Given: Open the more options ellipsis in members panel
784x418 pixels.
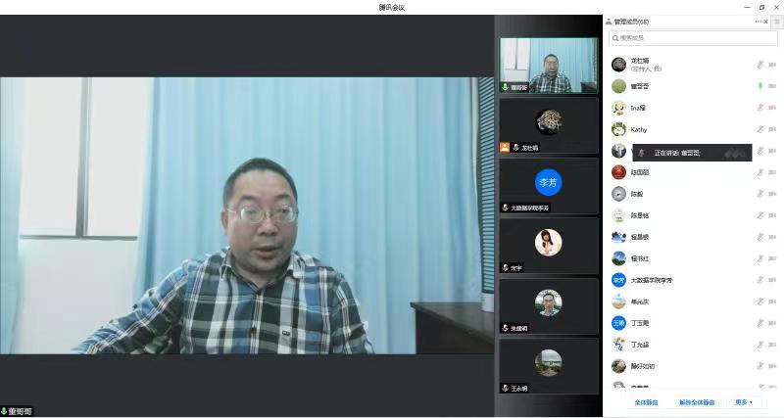Looking at the screenshot, I should 758,22.
